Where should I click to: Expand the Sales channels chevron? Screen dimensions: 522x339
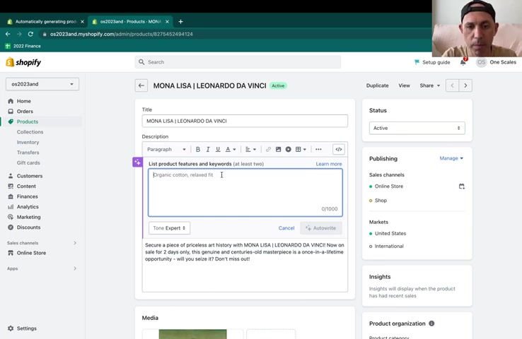click(x=75, y=243)
